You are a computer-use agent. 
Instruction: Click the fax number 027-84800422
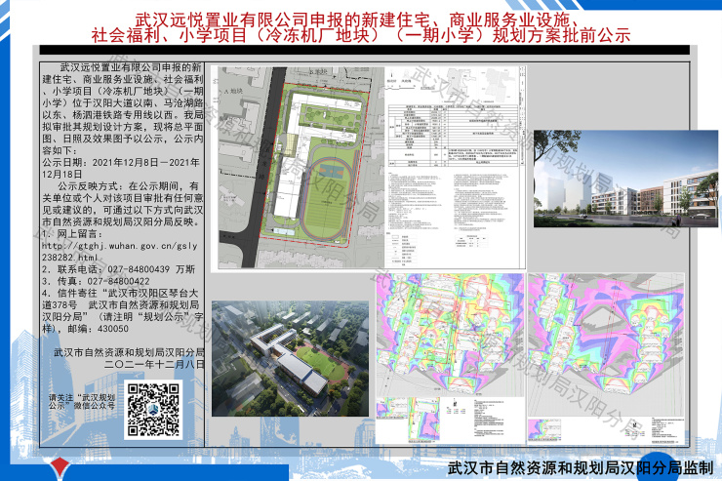point(118,281)
